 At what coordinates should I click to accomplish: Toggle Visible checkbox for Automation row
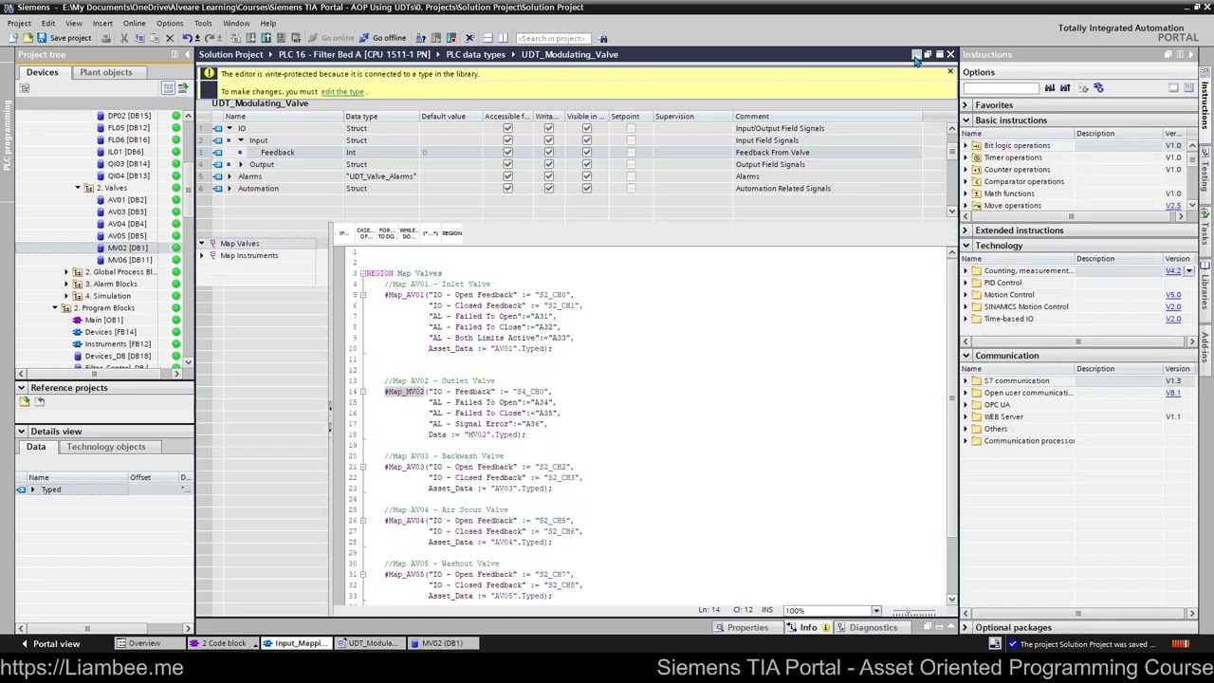(x=586, y=189)
